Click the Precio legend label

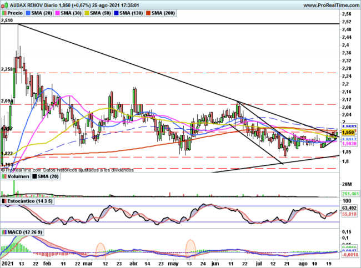point(13,13)
